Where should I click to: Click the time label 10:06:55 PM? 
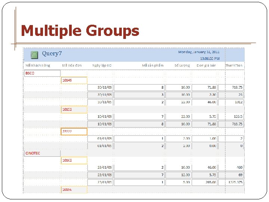(210, 59)
